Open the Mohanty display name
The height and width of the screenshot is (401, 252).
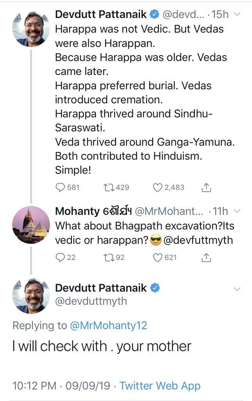tap(77, 211)
